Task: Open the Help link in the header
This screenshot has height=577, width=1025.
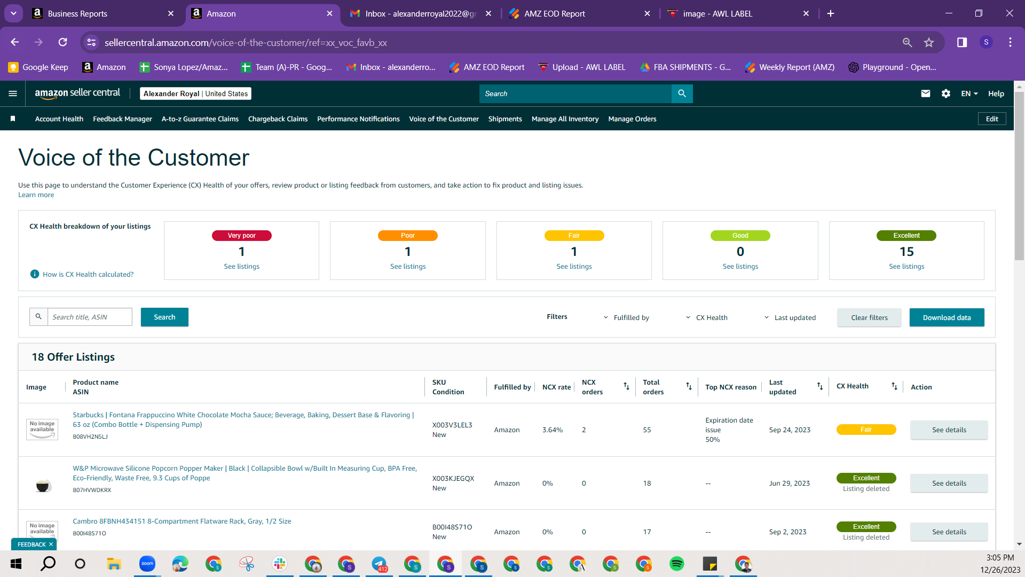Action: 996,93
